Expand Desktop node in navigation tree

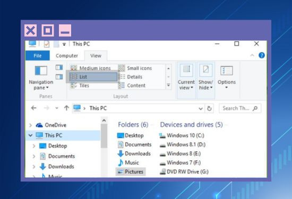click(33, 146)
